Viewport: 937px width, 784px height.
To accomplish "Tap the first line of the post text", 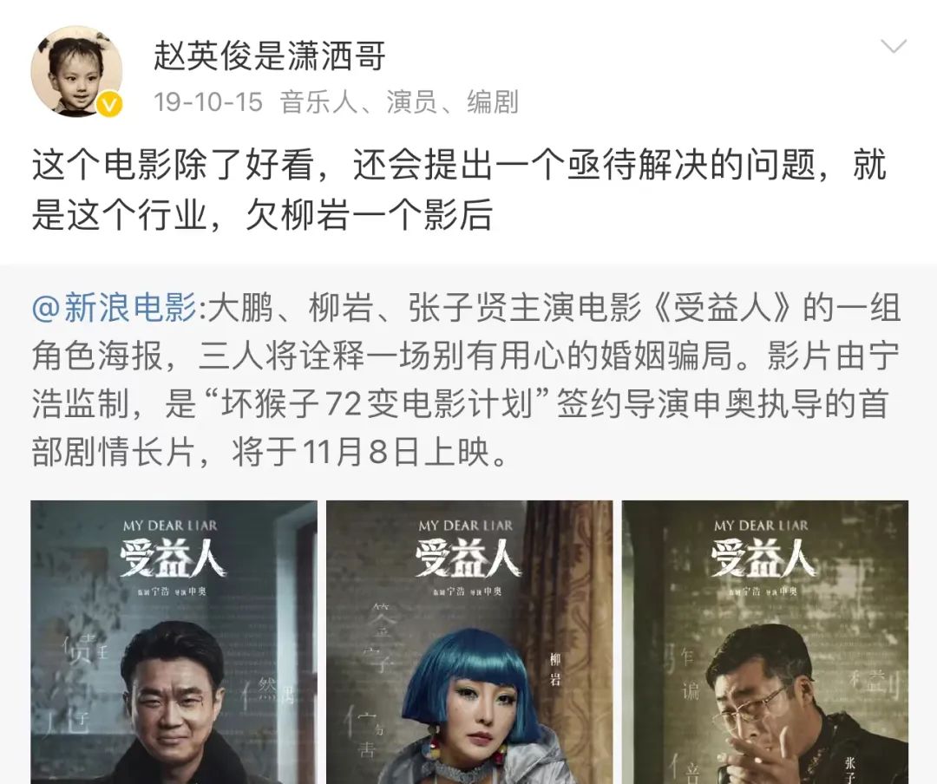I will pos(459,164).
